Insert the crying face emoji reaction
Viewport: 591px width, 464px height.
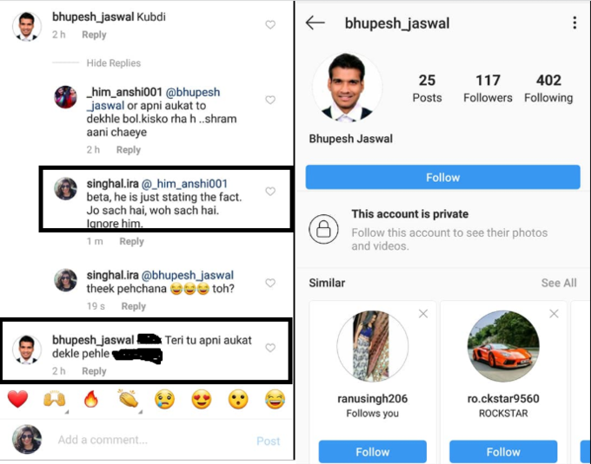(x=164, y=399)
